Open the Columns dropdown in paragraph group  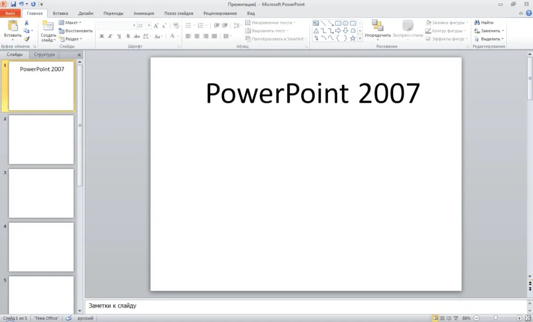coord(227,36)
